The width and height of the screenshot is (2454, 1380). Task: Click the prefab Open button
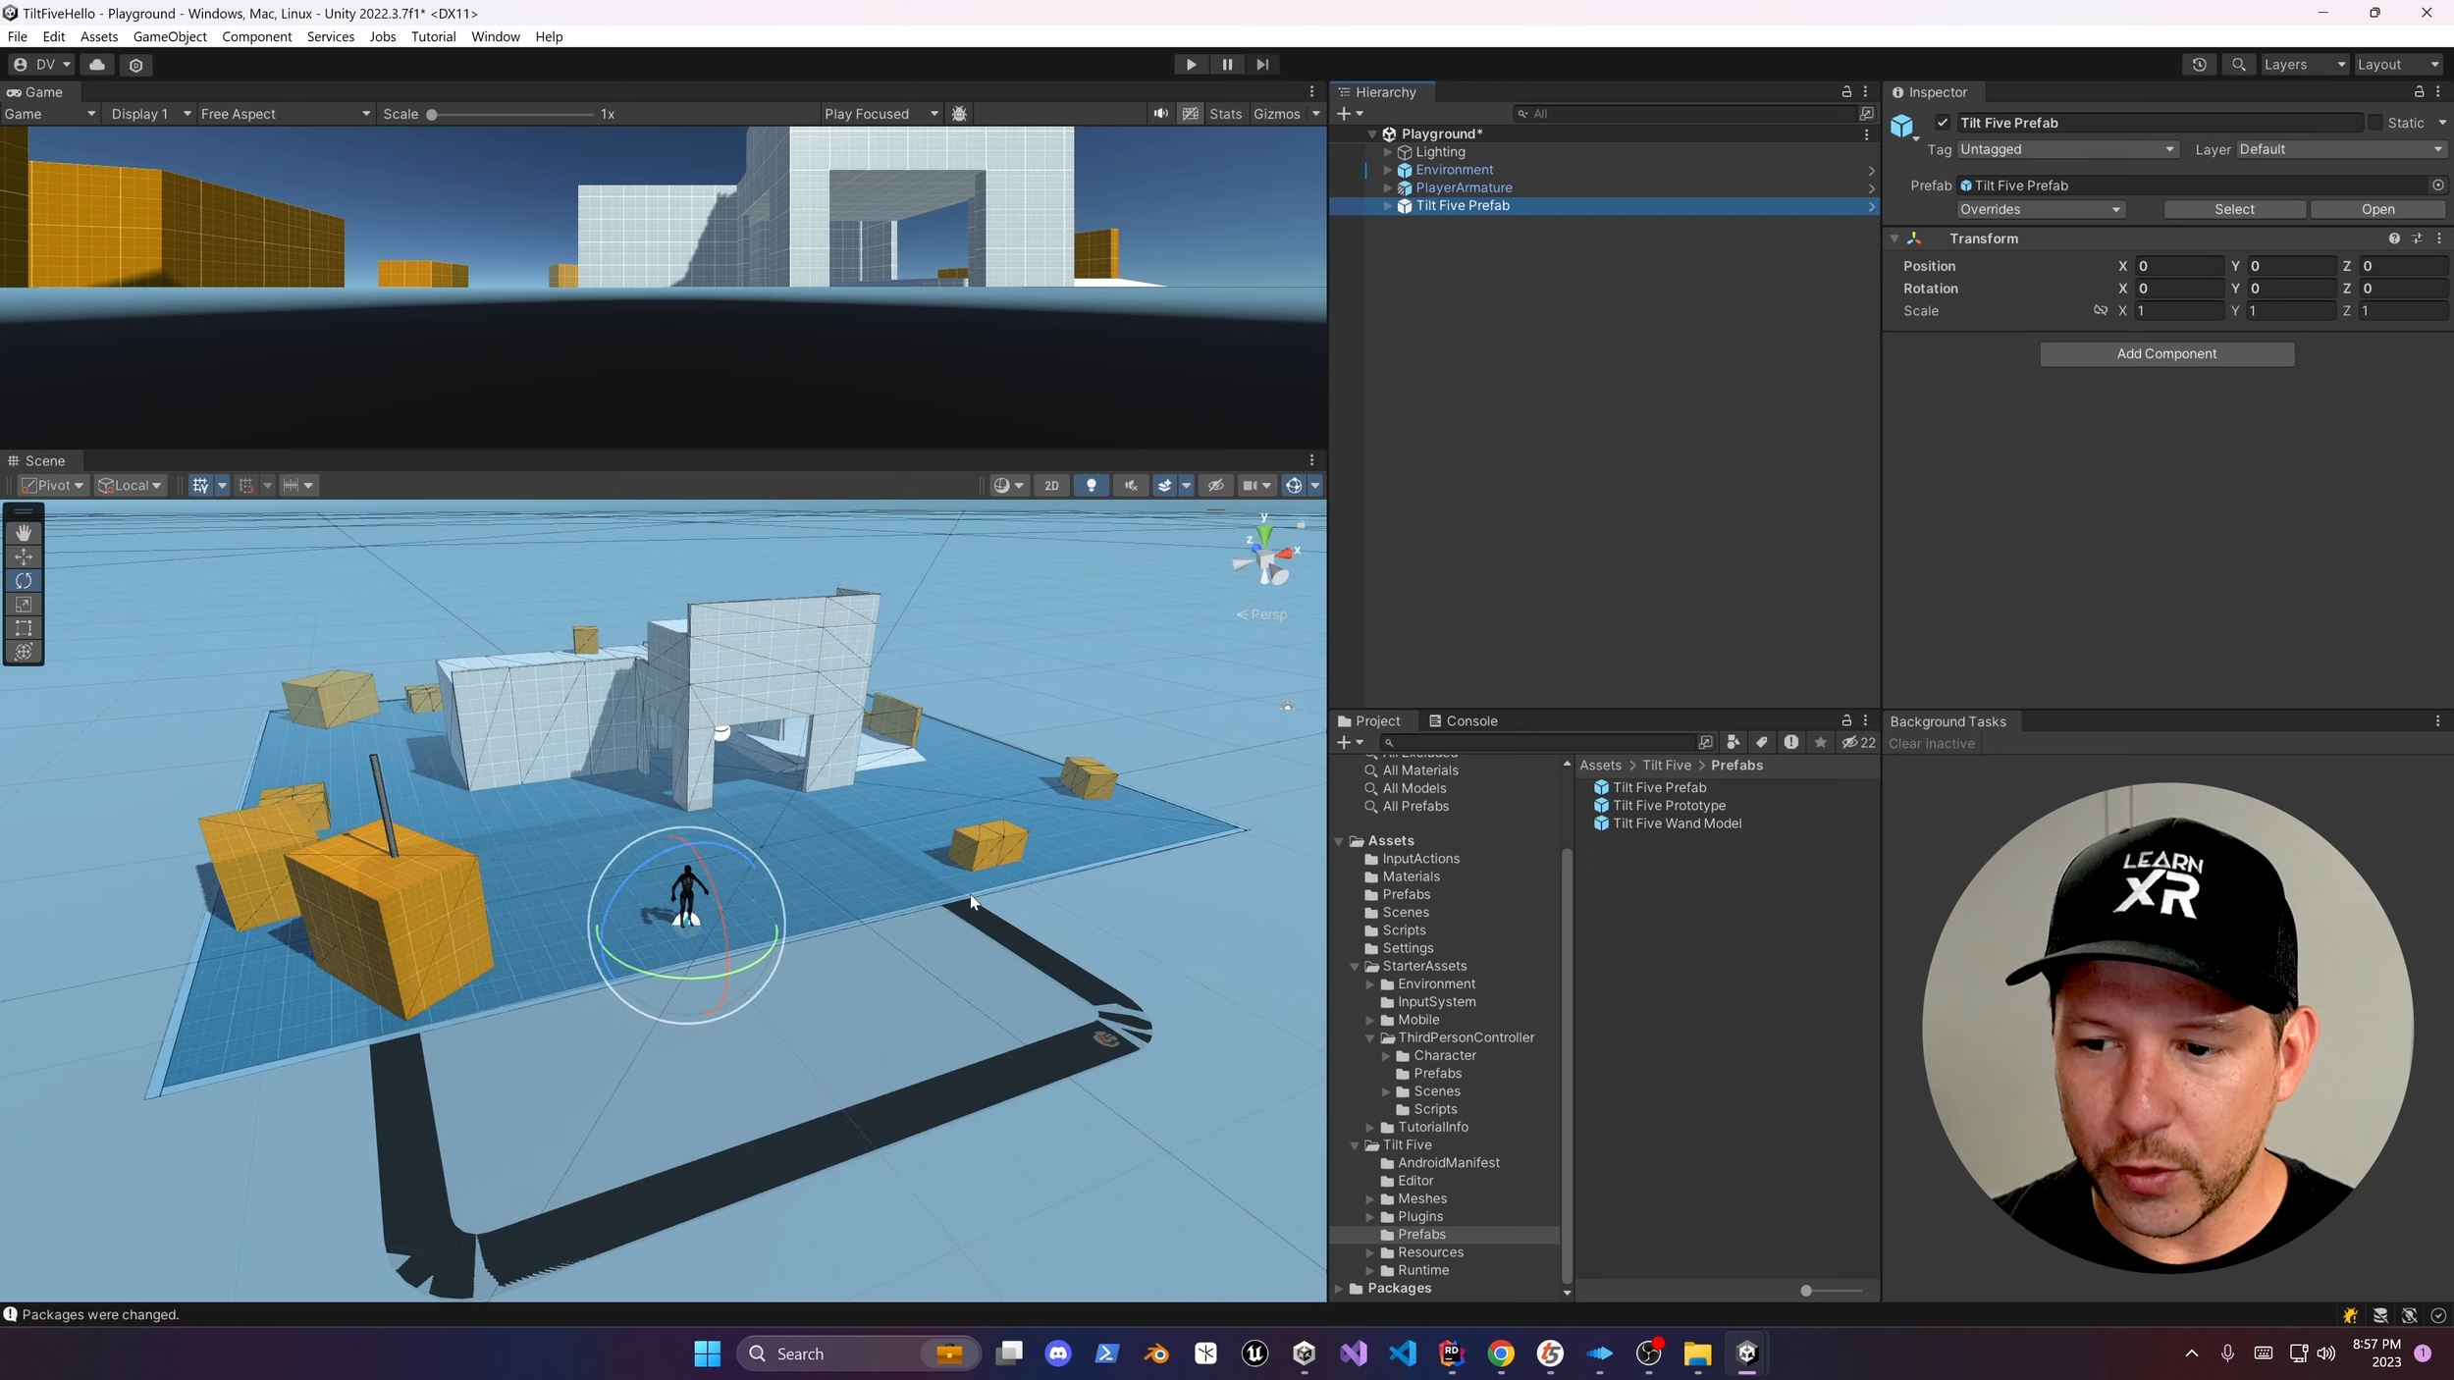pos(2377,209)
